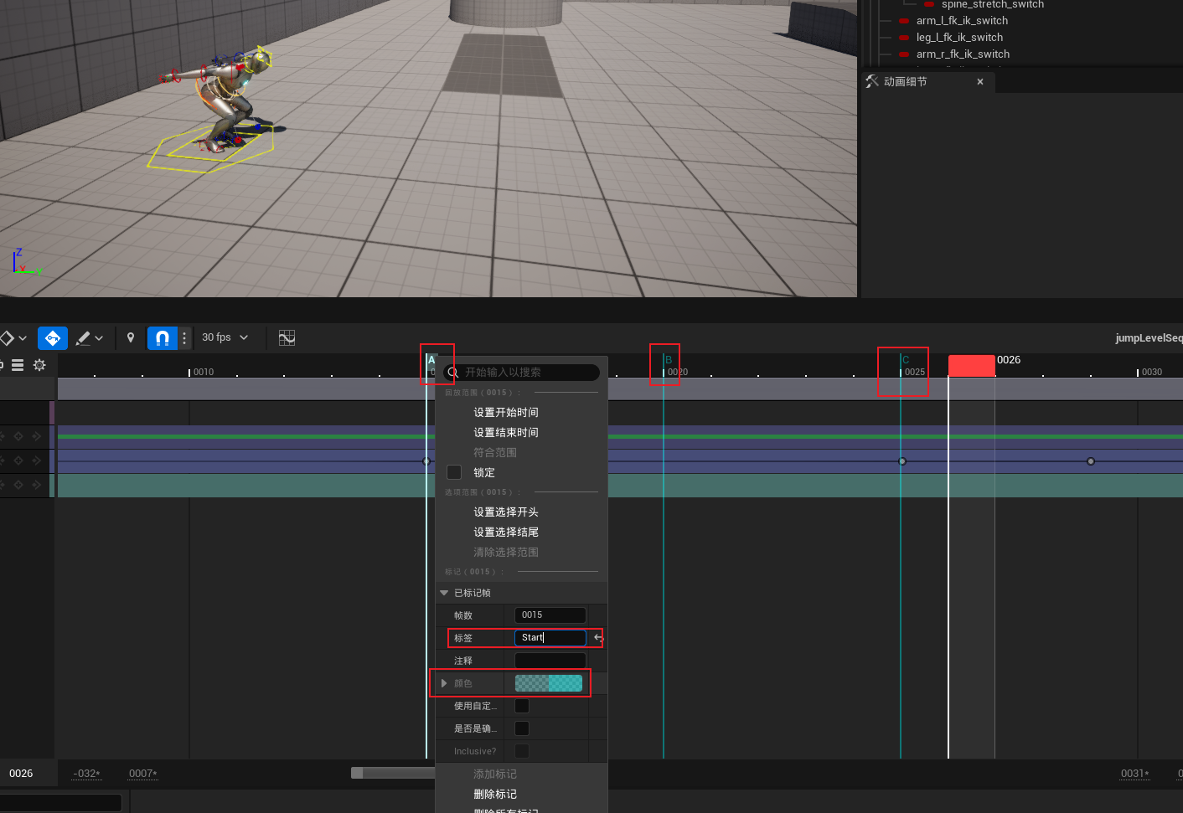Image resolution: width=1183 pixels, height=813 pixels.
Task: Add key on the second track row
Action: 18,461
